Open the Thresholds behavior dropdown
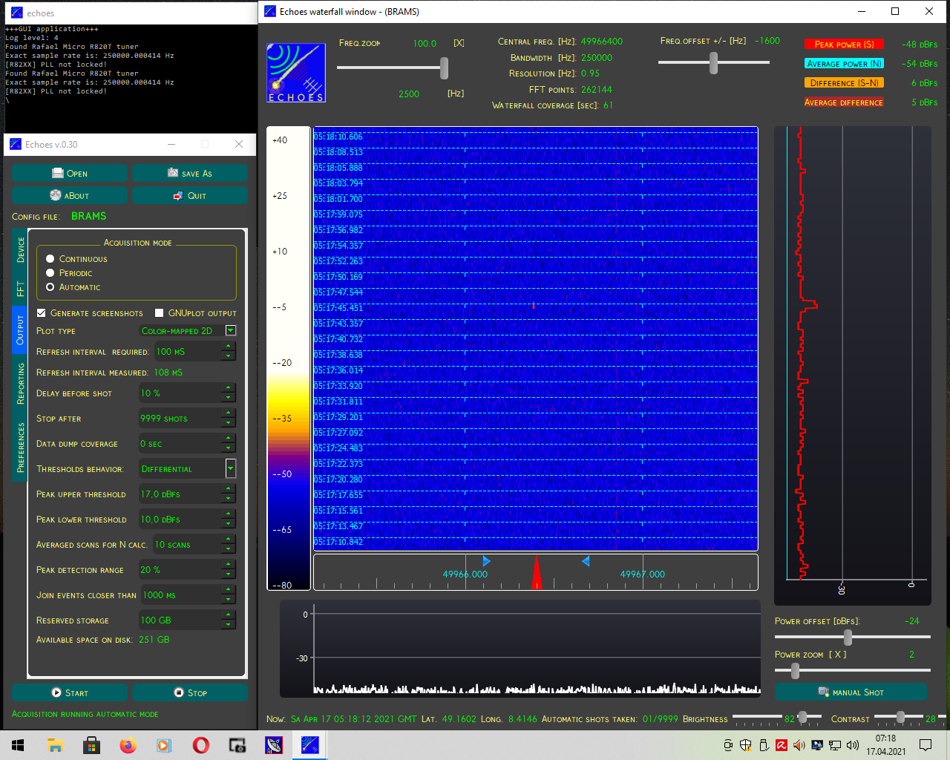The width and height of the screenshot is (950, 760). [231, 468]
